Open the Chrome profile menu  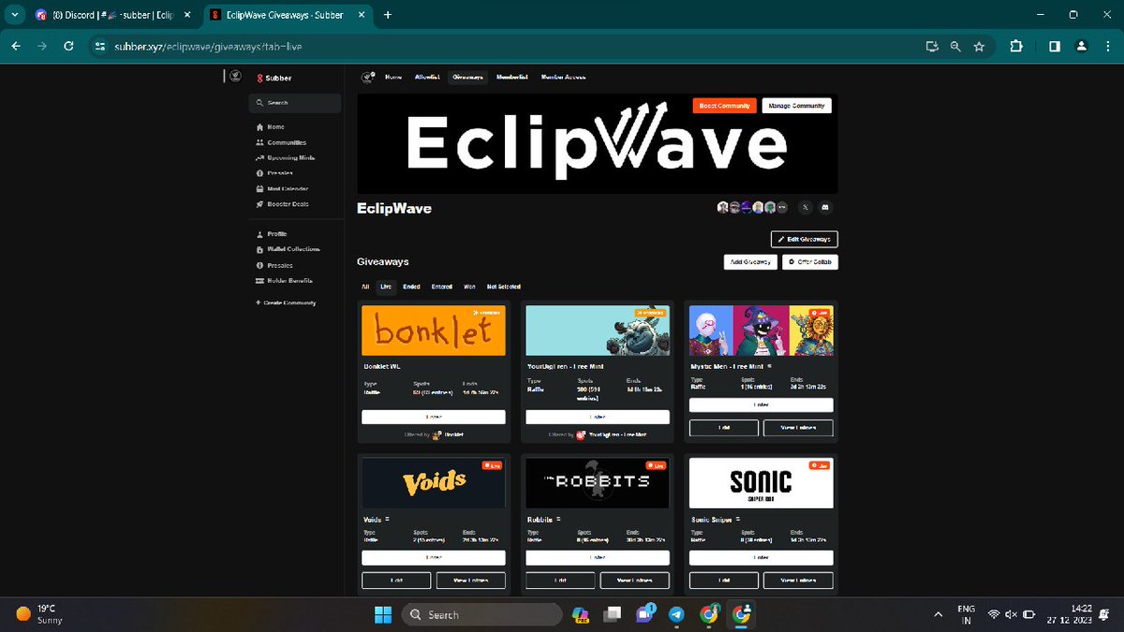point(1081,46)
